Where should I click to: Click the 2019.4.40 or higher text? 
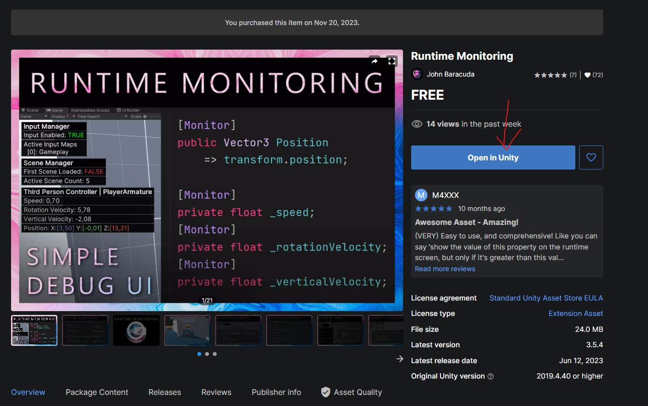570,376
